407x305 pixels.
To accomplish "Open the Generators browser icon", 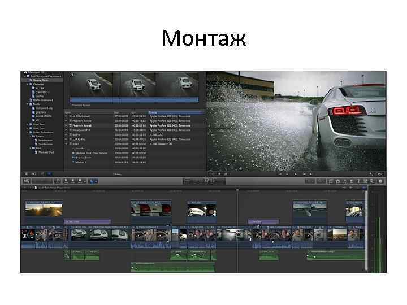I will click(366, 181).
